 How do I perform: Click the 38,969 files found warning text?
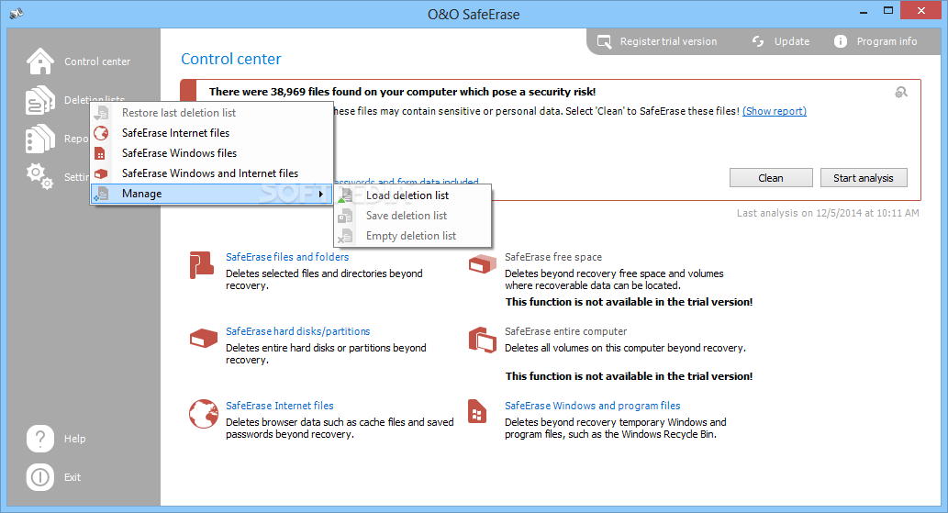pos(402,92)
